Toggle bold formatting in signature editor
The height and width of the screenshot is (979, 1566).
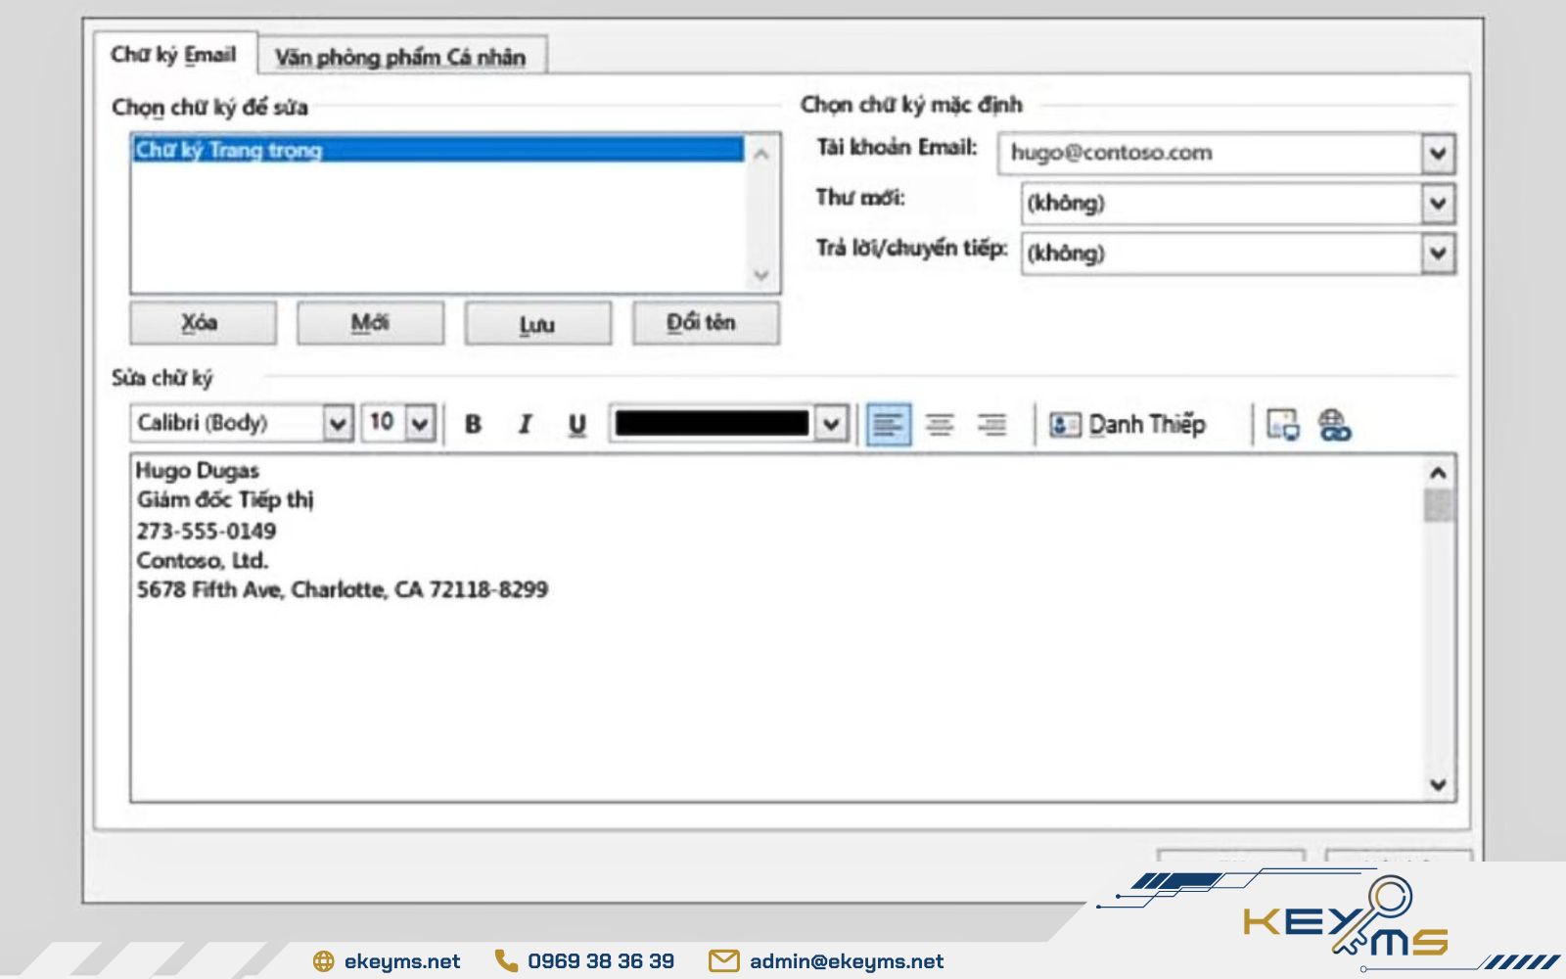(473, 424)
